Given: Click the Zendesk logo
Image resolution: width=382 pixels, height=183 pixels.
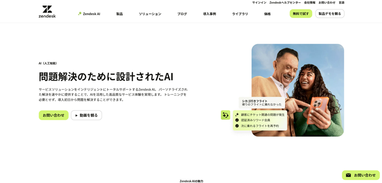Looking at the screenshot, I should pos(47,12).
